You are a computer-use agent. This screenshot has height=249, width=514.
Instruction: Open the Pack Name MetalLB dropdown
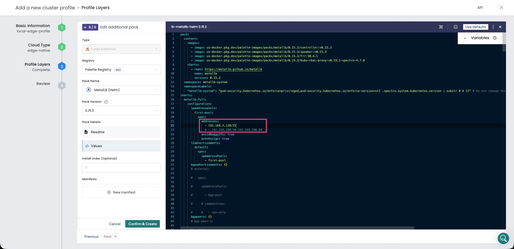point(121,90)
